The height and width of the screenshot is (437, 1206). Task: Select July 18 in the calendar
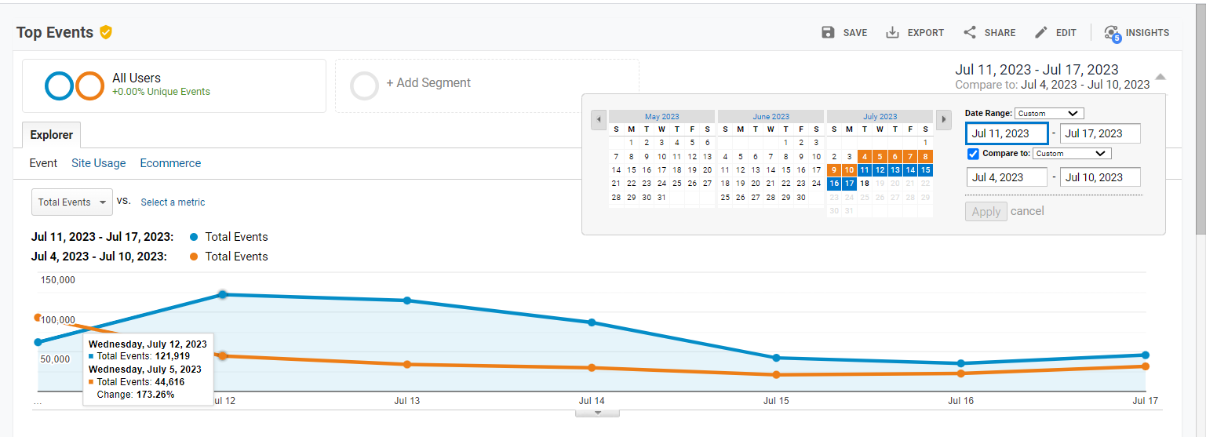[865, 184]
